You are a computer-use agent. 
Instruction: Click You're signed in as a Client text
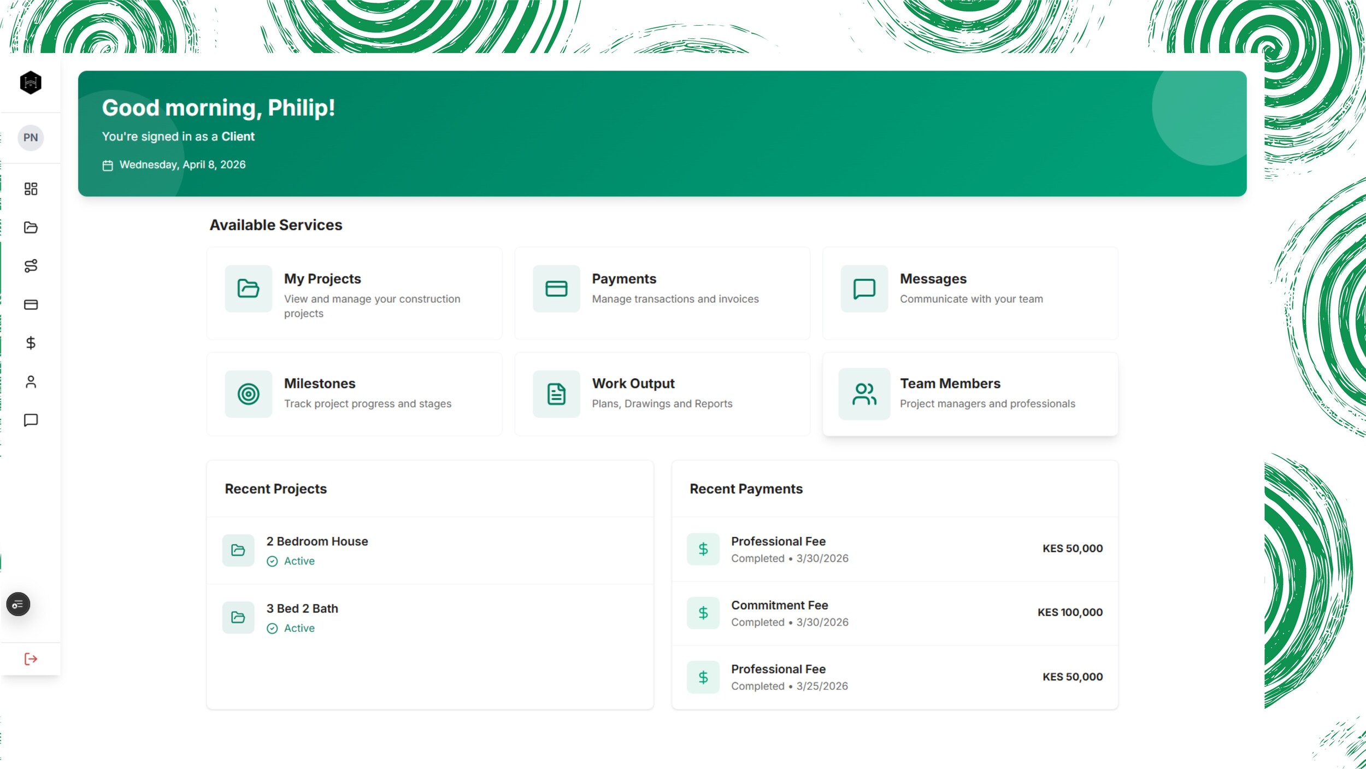[178, 137]
